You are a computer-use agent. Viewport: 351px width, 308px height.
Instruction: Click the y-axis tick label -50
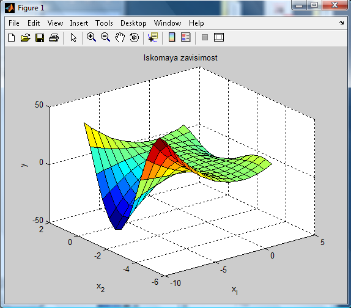pyautogui.click(x=38, y=221)
